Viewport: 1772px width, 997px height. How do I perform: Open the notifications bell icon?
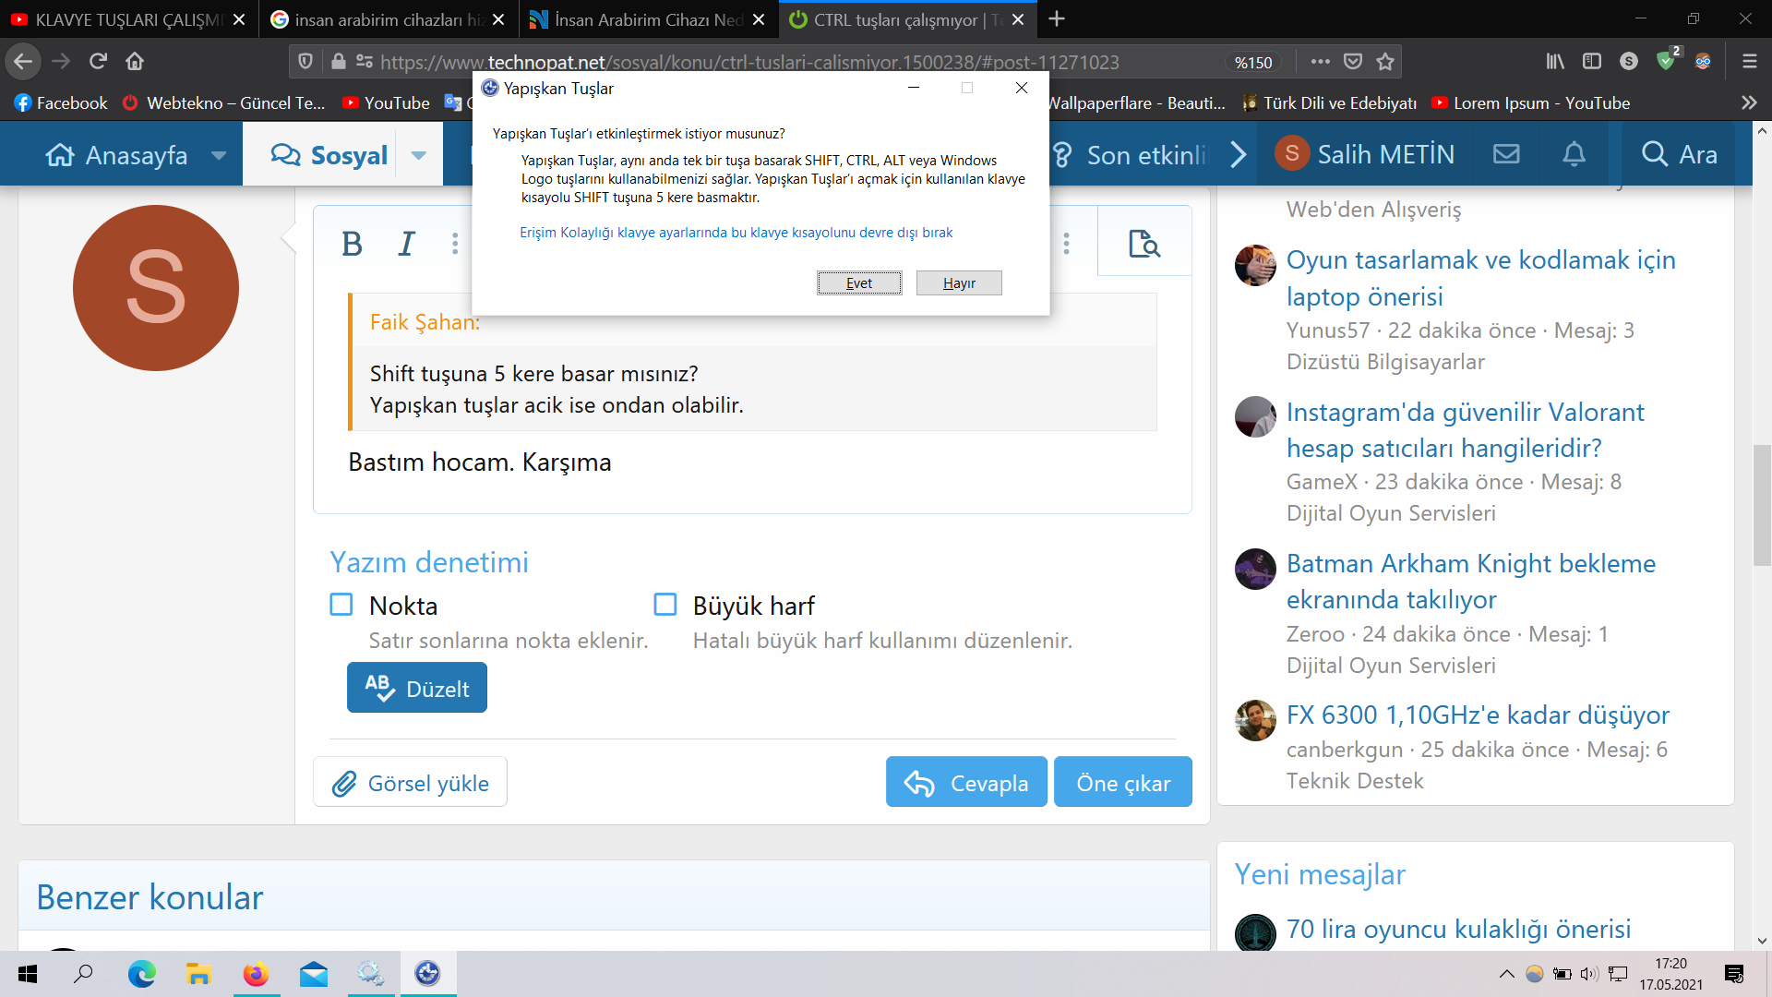point(1574,154)
